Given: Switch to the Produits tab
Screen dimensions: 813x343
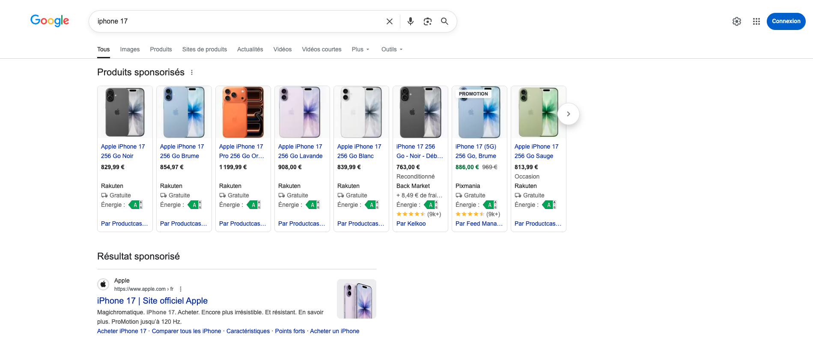Looking at the screenshot, I should (x=161, y=49).
